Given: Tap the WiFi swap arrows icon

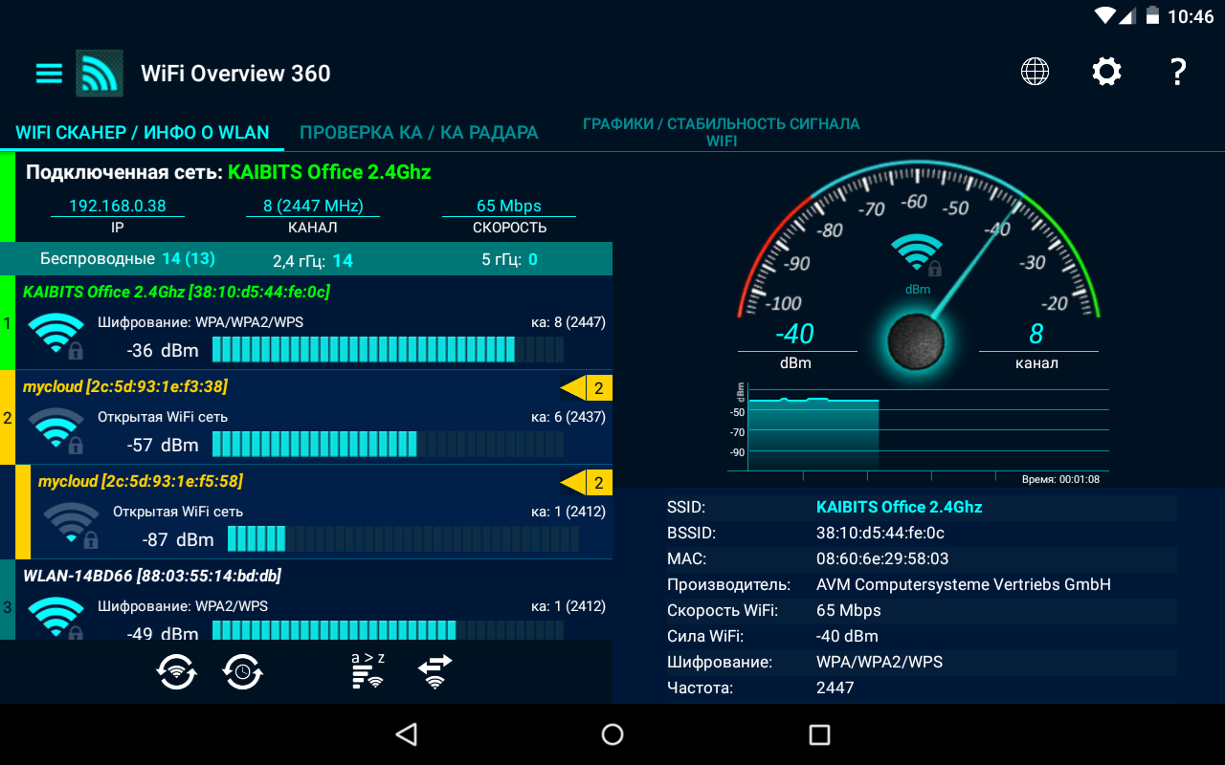Looking at the screenshot, I should pos(435,671).
